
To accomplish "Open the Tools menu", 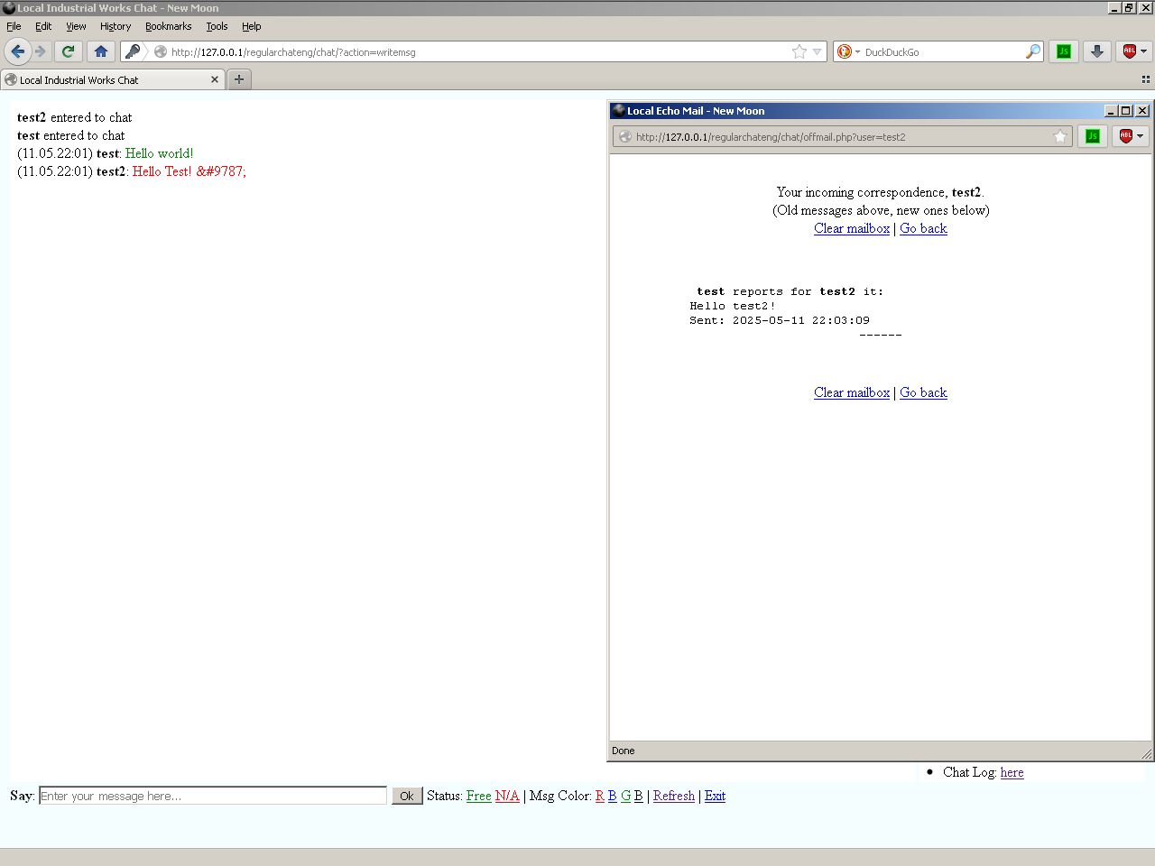I will tap(217, 26).
